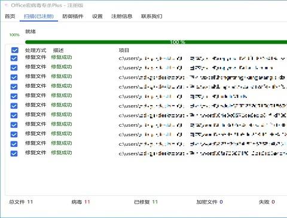The width and height of the screenshot is (287, 218).
Task: Toggle the sixth result row's checkbox
Action: point(14,106)
